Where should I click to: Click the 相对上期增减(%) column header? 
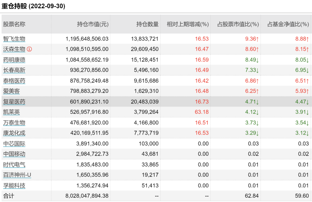pyautogui.click(x=188, y=24)
